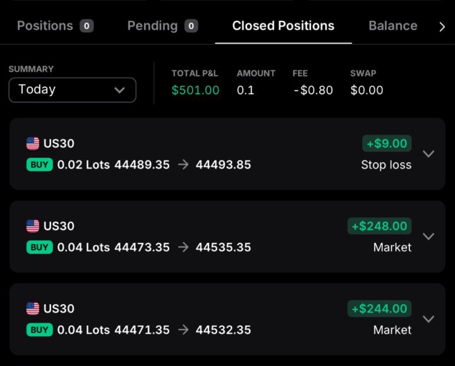
Task: Expand the +$248.00 Market trade
Action: [428, 236]
